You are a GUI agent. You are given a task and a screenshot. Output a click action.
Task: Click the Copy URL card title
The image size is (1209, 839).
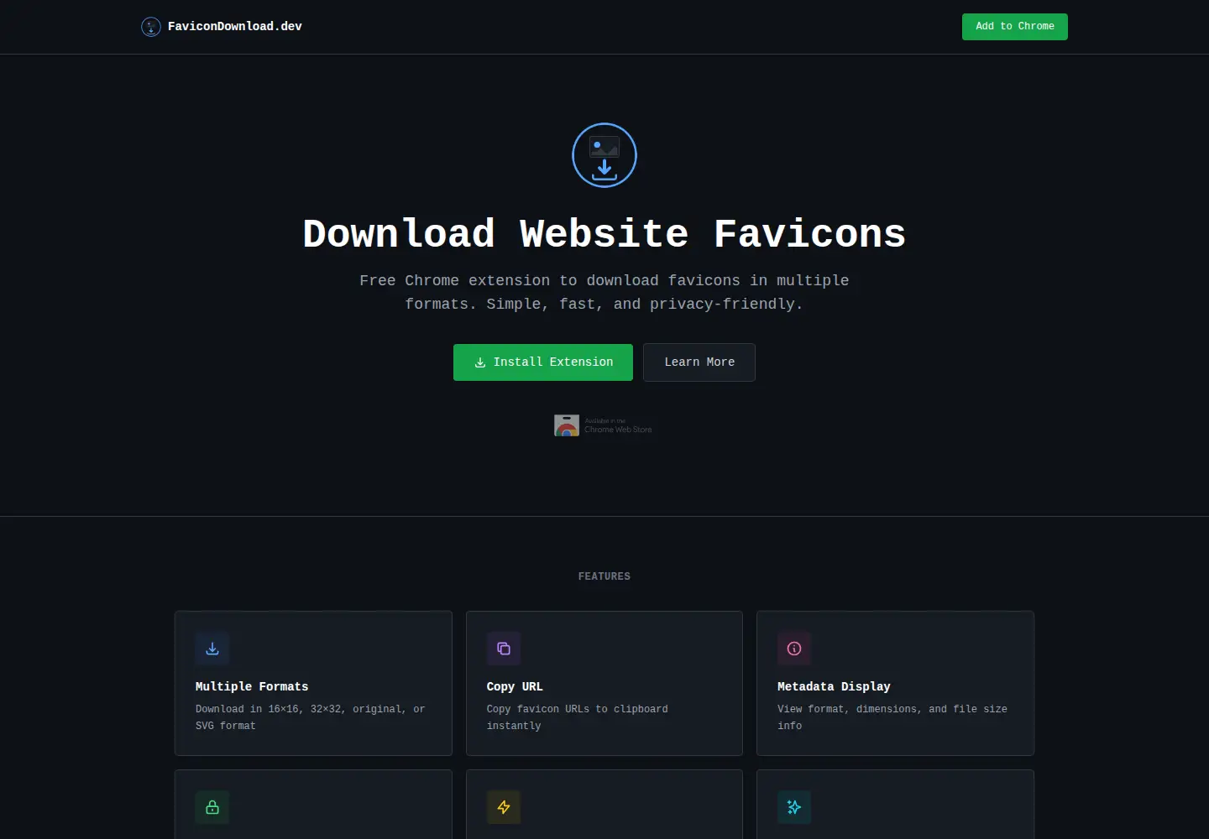515,686
